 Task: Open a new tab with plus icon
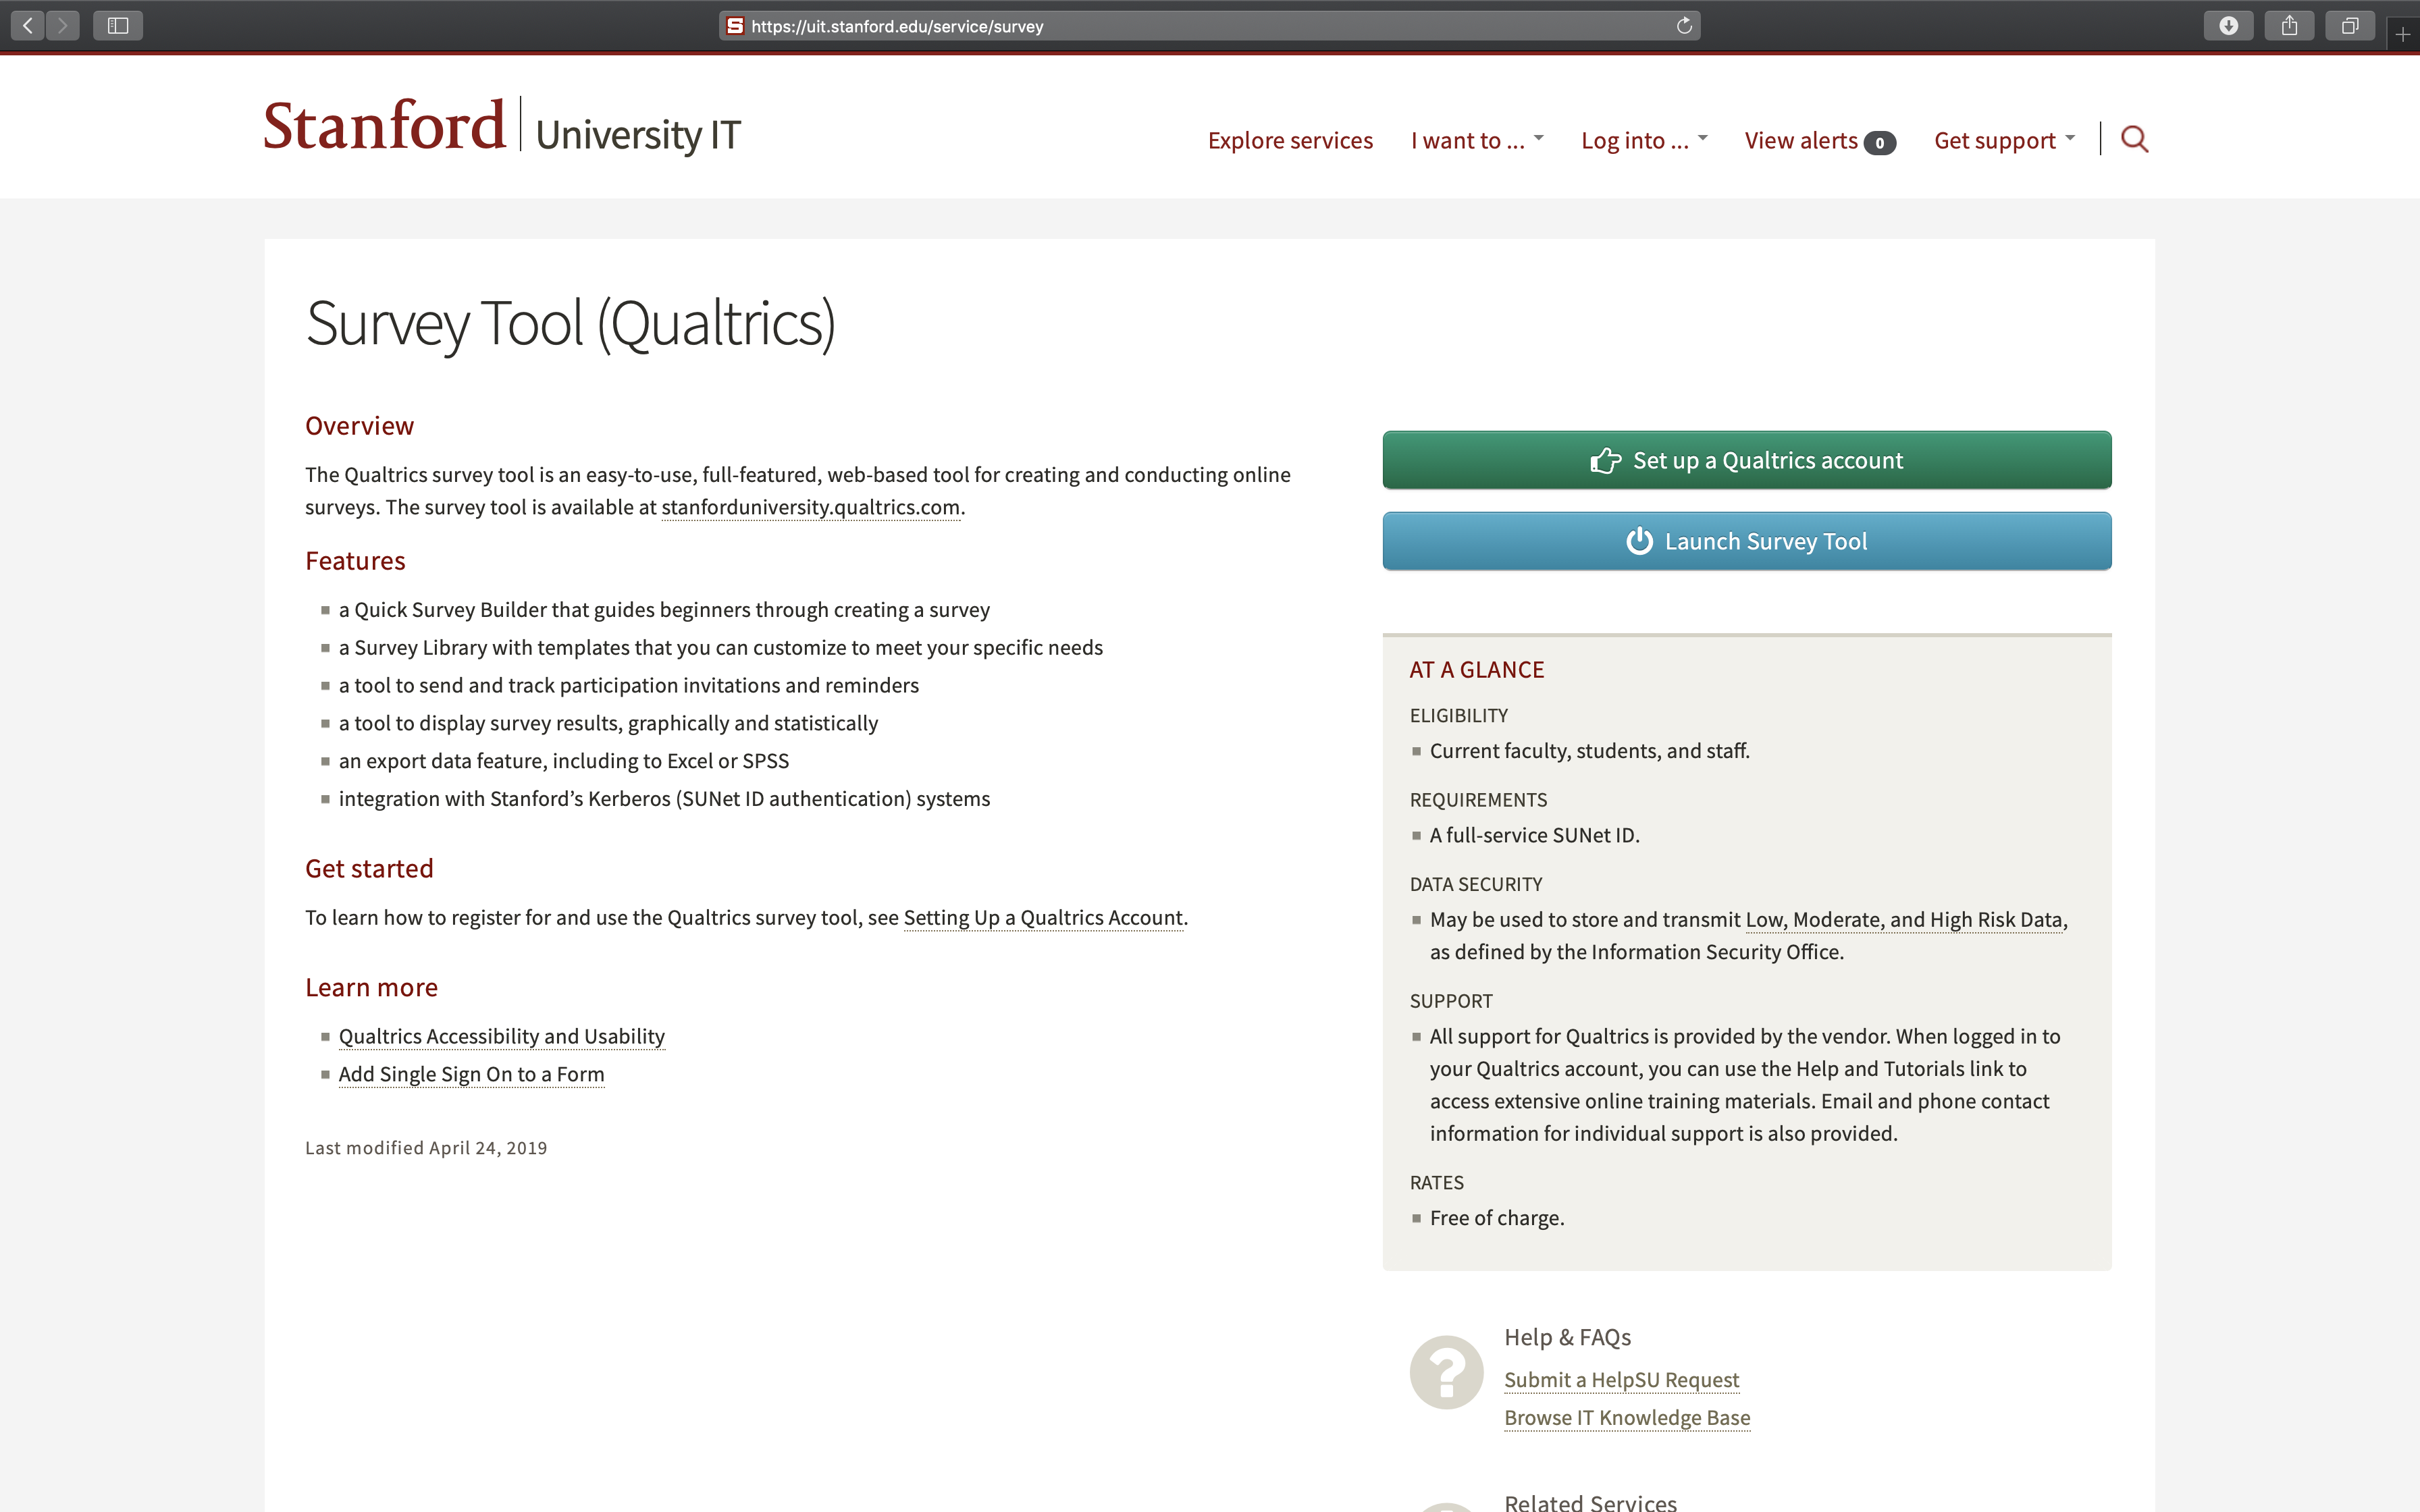pyautogui.click(x=2403, y=35)
